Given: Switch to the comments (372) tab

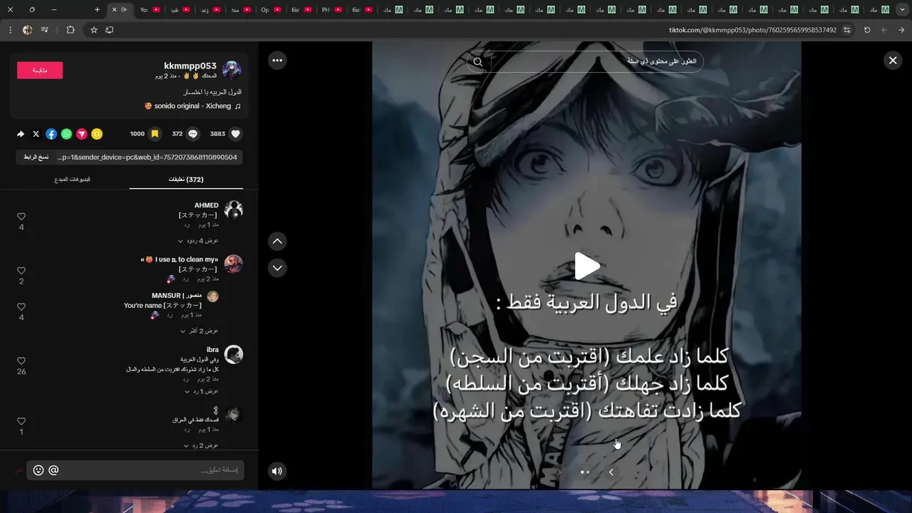Looking at the screenshot, I should (x=186, y=180).
